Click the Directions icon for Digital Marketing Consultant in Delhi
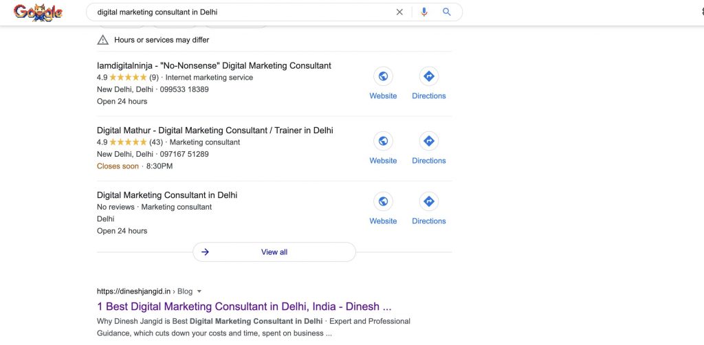The width and height of the screenshot is (704, 345). point(429,201)
